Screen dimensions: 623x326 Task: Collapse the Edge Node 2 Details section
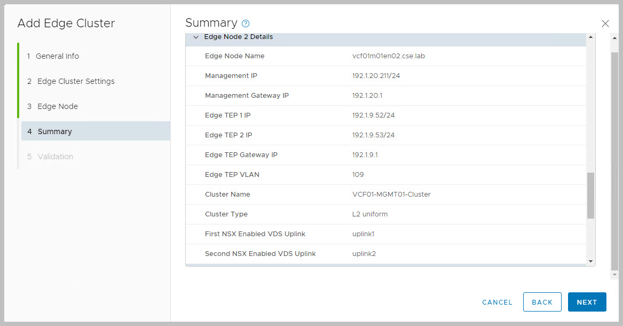coord(195,37)
